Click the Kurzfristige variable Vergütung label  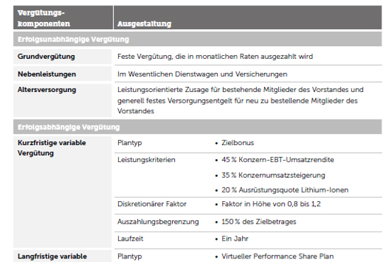pyautogui.click(x=52, y=148)
